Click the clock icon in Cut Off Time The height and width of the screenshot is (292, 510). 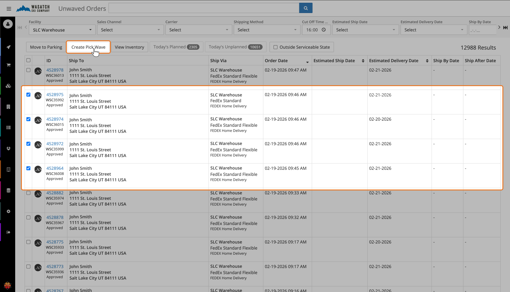tap(324, 30)
